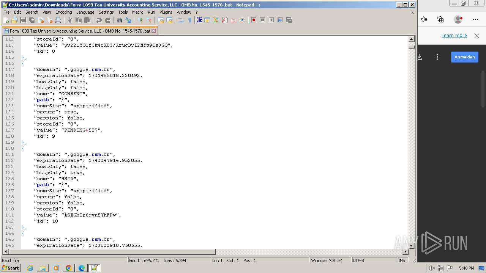Open the Search menu
This screenshot has width=486, height=273.
click(32, 12)
